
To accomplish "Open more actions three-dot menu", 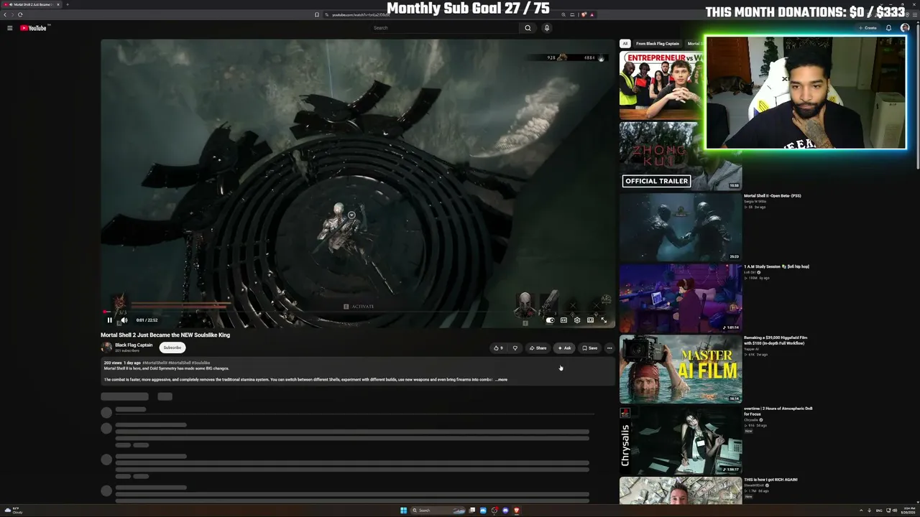I will coord(609,348).
